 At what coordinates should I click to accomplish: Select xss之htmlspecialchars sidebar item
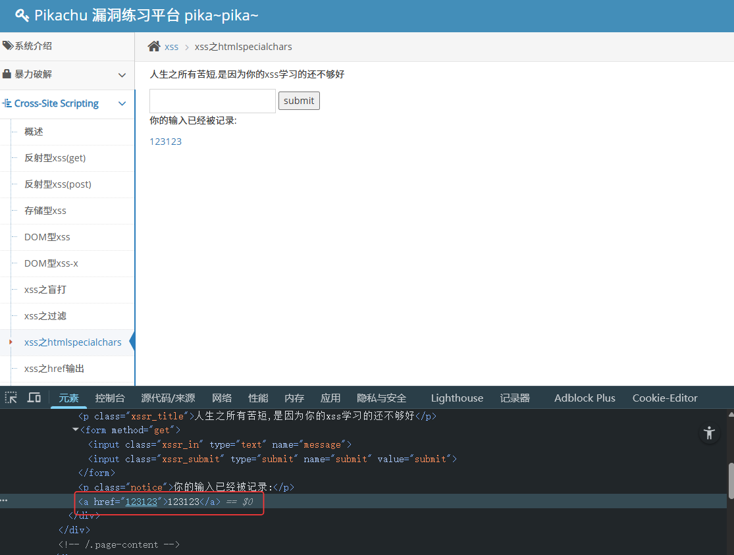[67, 342]
